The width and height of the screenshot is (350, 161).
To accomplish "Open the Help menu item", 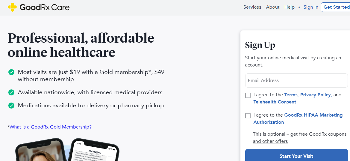I will pos(289,7).
